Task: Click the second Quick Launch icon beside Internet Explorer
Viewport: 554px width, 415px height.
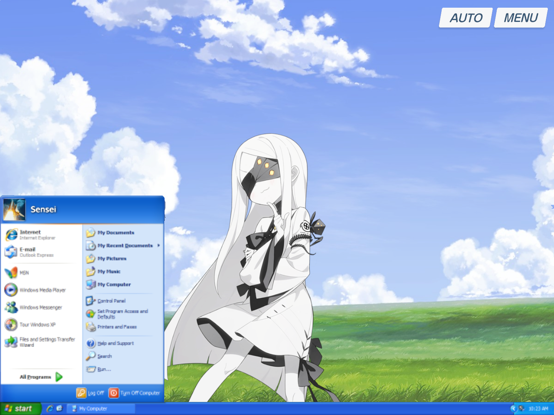Action: 59,408
